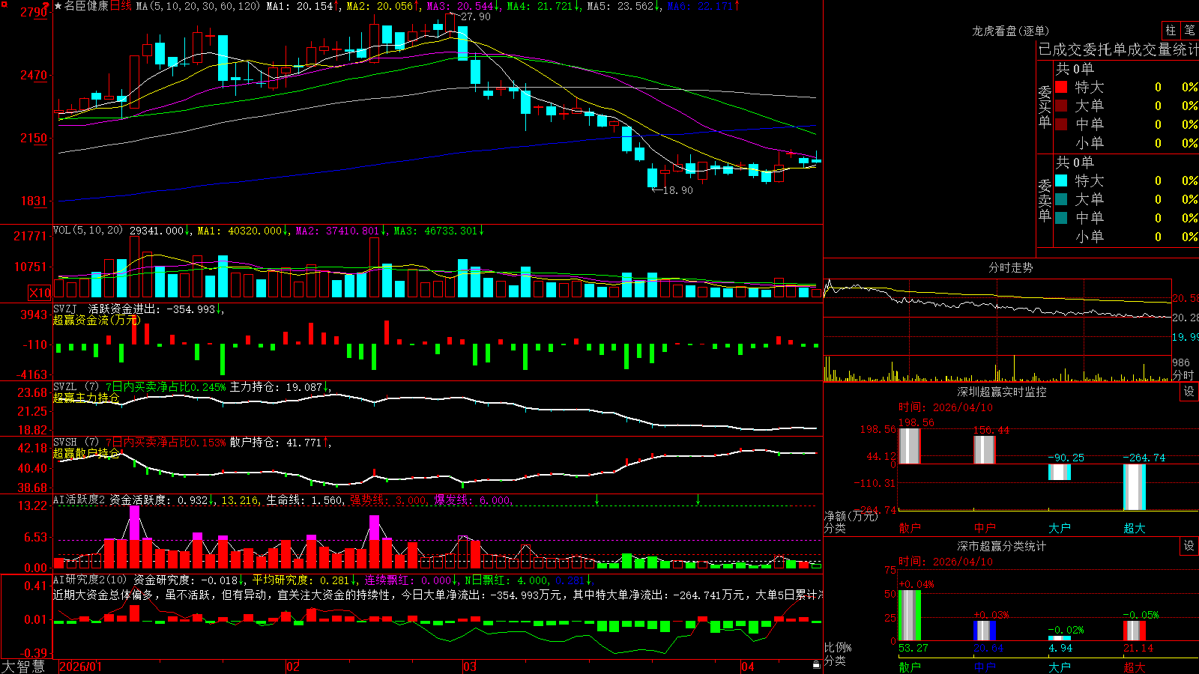Click the 超赢主力持仓 label
The width and height of the screenshot is (1199, 674).
point(86,398)
